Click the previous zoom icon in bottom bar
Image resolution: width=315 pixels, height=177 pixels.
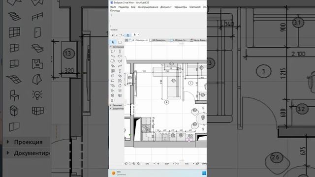(x=126, y=164)
